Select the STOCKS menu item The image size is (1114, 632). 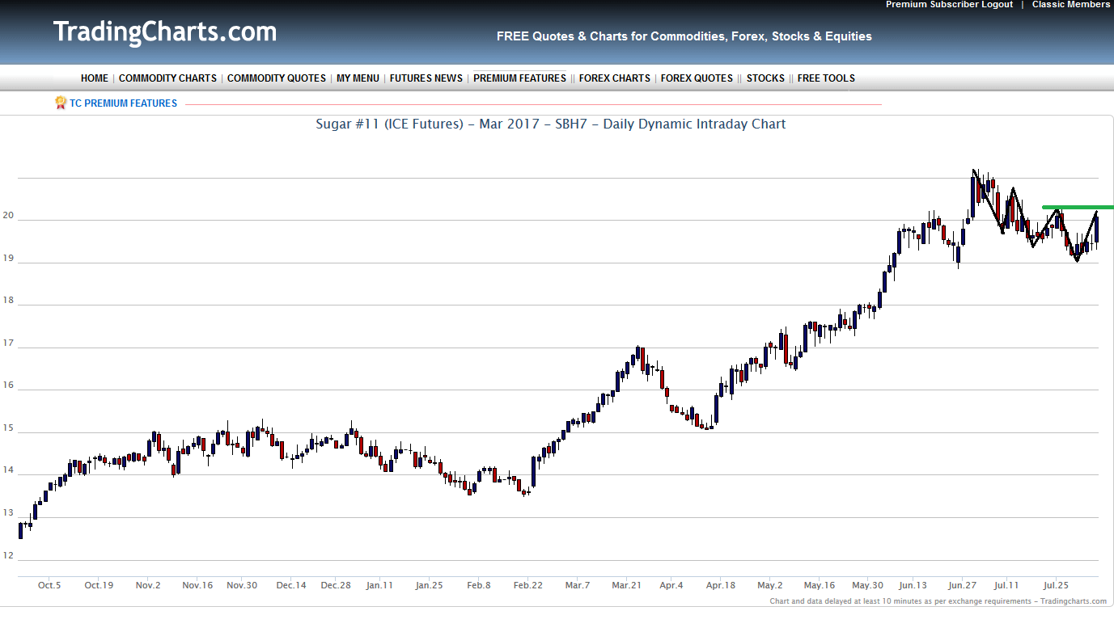click(x=765, y=78)
